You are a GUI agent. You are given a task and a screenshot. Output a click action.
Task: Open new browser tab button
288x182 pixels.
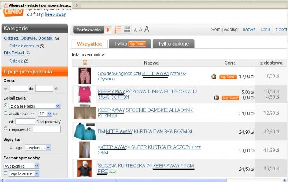(x=77, y=5)
